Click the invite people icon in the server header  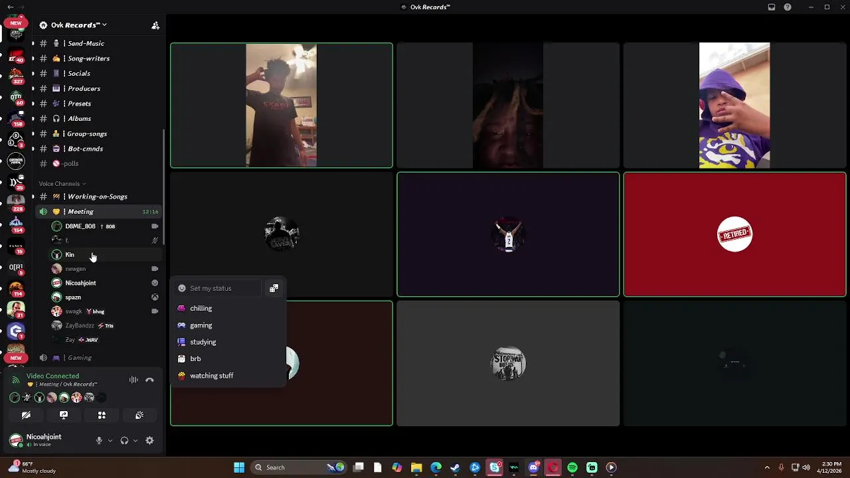click(x=155, y=25)
